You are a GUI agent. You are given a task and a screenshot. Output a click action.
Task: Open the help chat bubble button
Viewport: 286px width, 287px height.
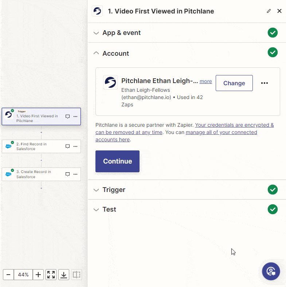pyautogui.click(x=271, y=271)
